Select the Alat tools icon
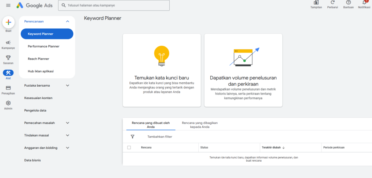Image resolution: width=372 pixels, height=178 pixels. click(8, 73)
